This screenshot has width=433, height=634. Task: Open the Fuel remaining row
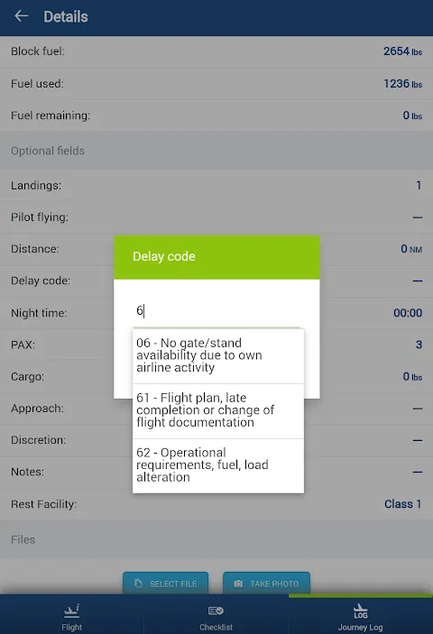(216, 115)
